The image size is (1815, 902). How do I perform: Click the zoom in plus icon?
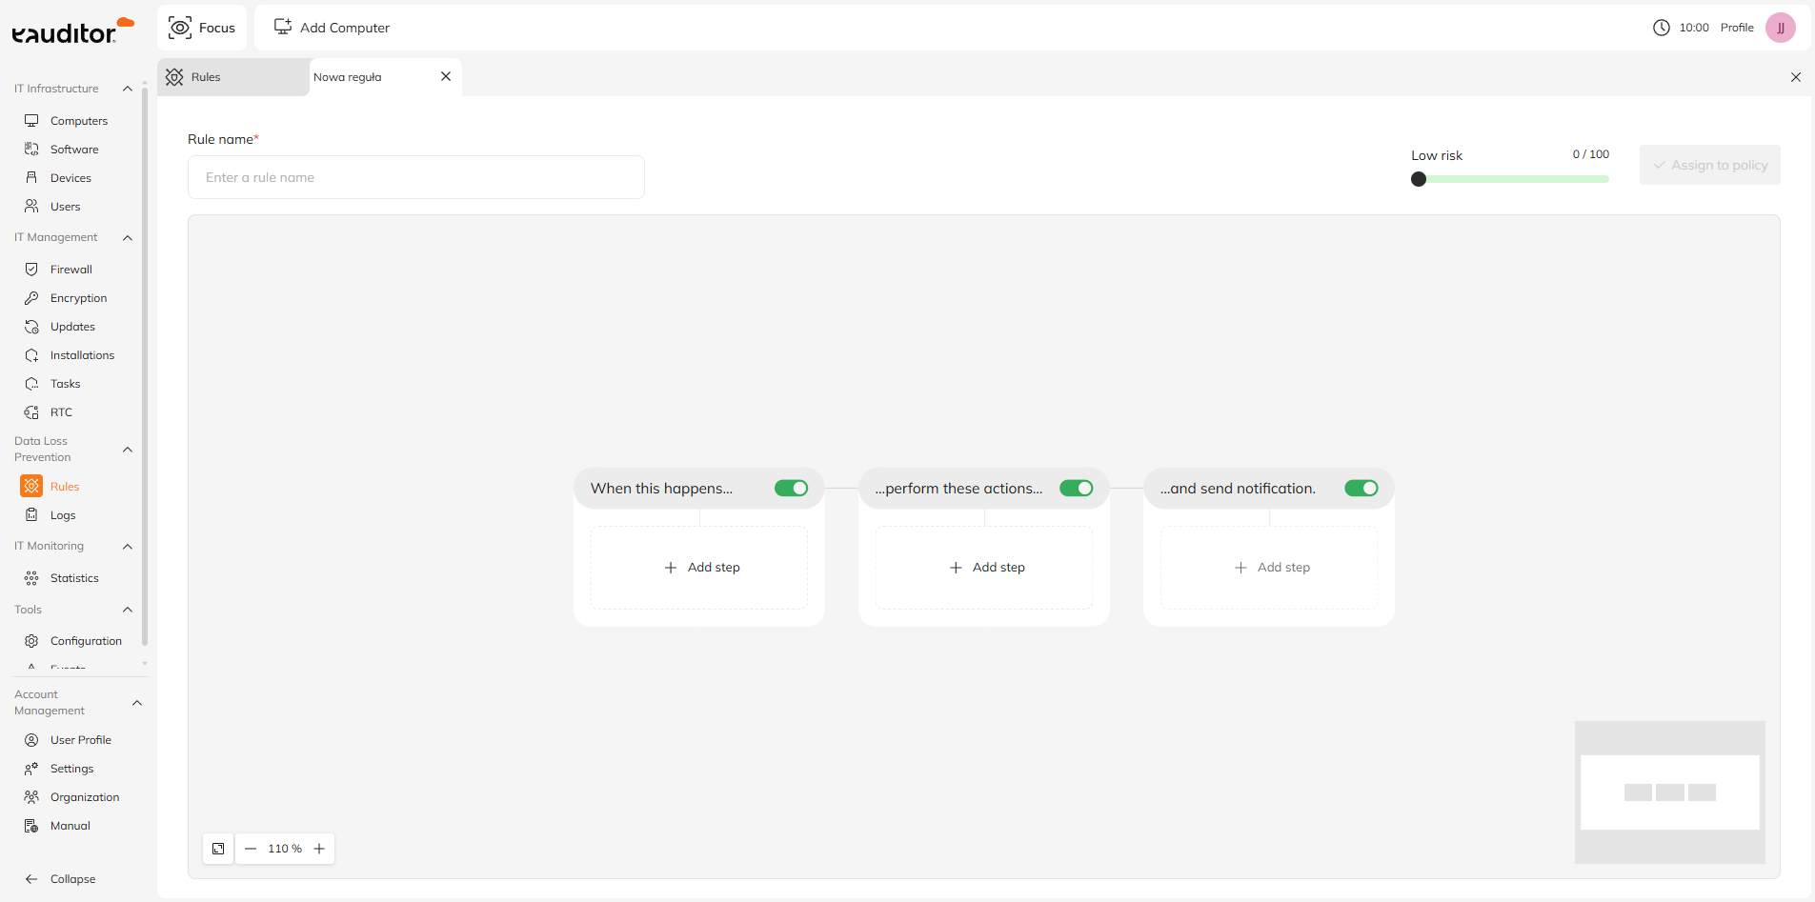click(319, 849)
